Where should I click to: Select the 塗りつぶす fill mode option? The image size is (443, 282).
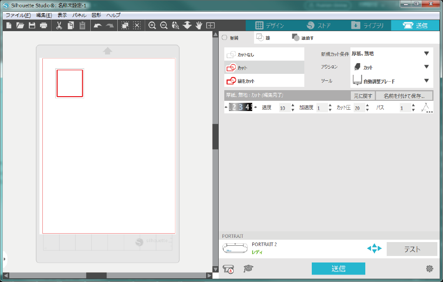(303, 38)
